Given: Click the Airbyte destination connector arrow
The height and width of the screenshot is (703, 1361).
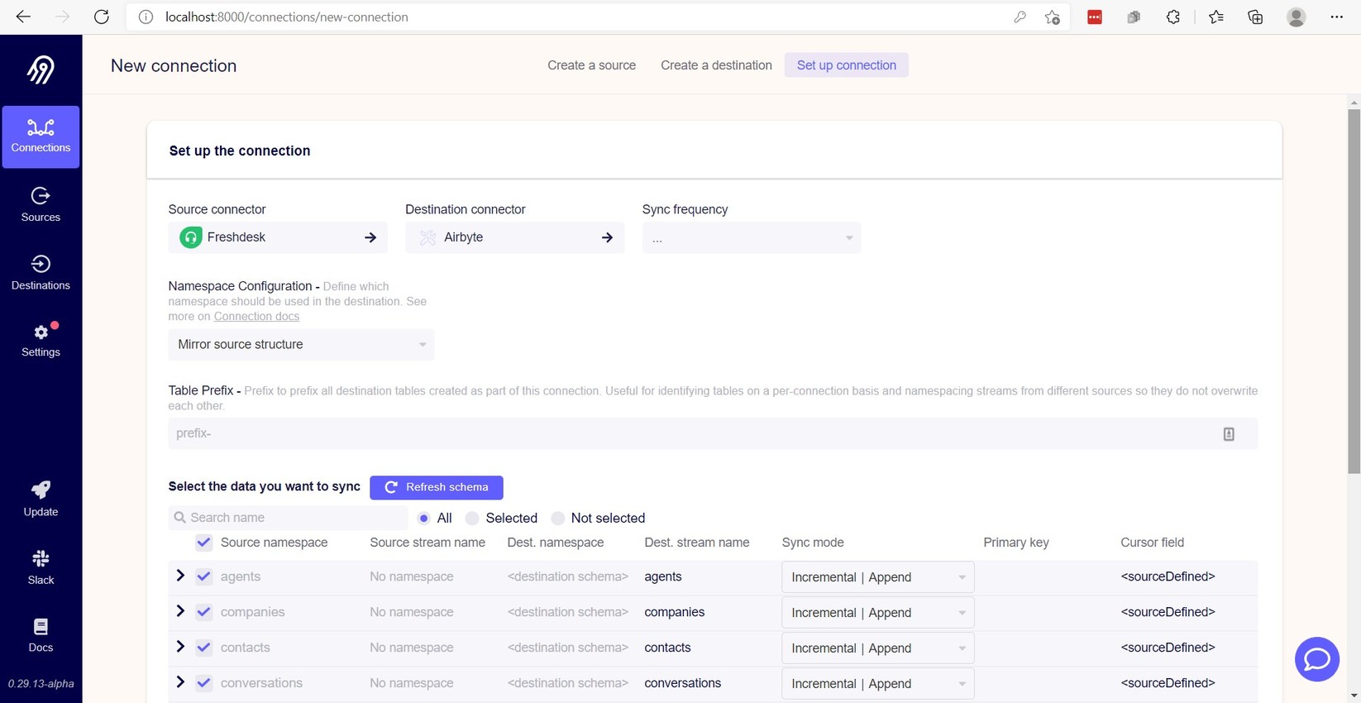Looking at the screenshot, I should click(607, 237).
